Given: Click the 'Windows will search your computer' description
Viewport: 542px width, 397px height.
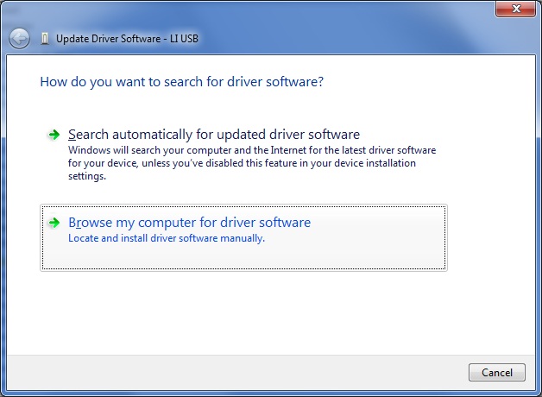Looking at the screenshot, I should click(250, 150).
